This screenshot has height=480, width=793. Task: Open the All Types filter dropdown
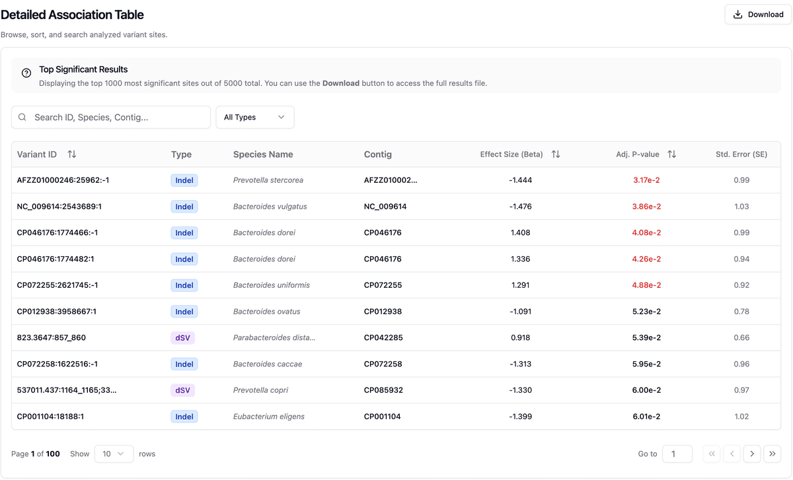coord(254,118)
